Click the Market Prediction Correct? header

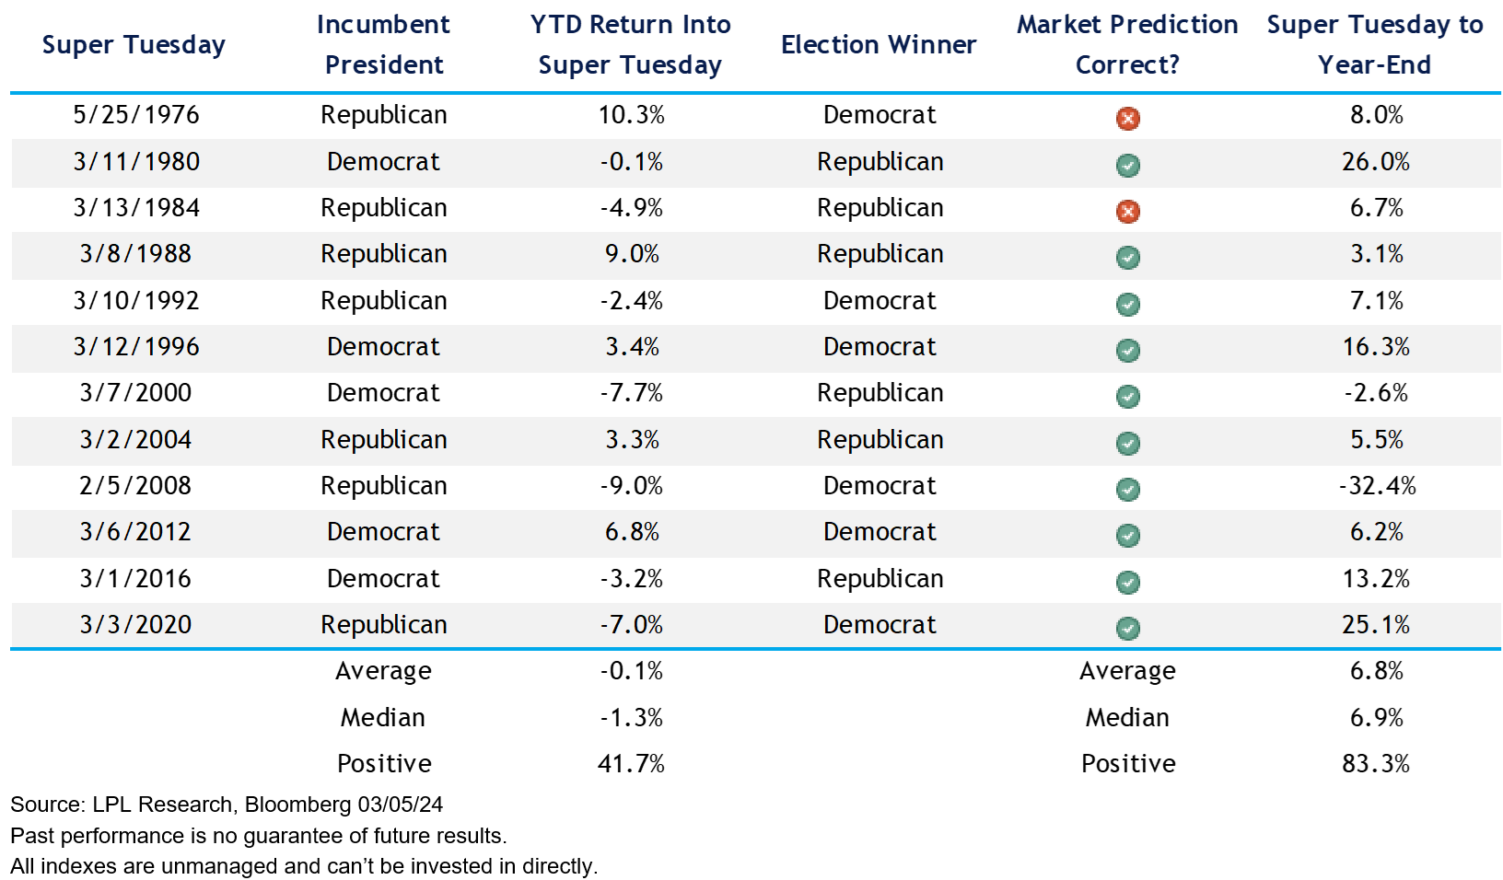click(x=1127, y=44)
